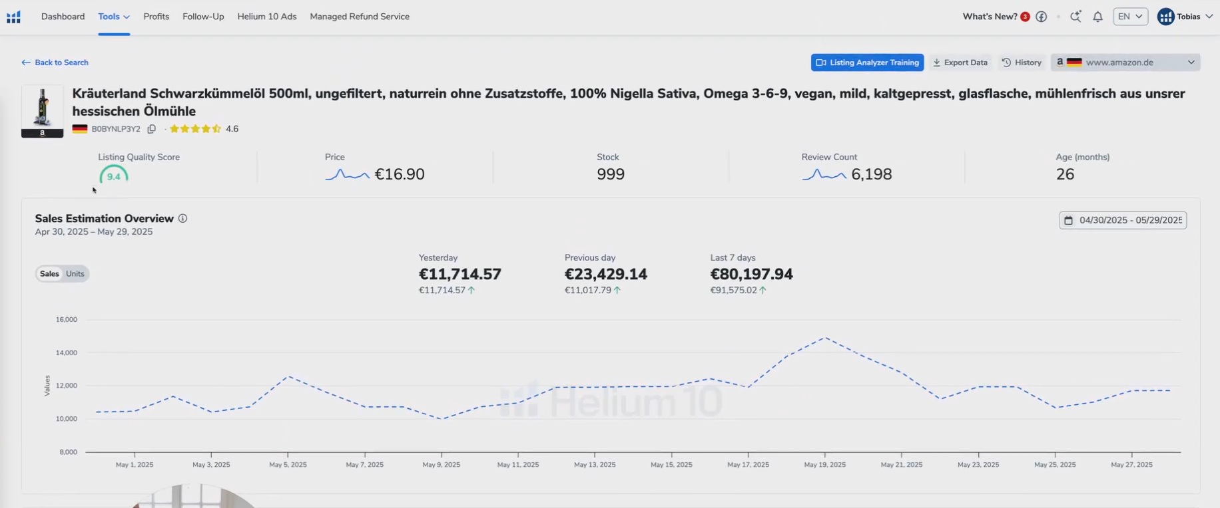
Task: Click the Listing Analyzer Training button
Action: pos(867,63)
